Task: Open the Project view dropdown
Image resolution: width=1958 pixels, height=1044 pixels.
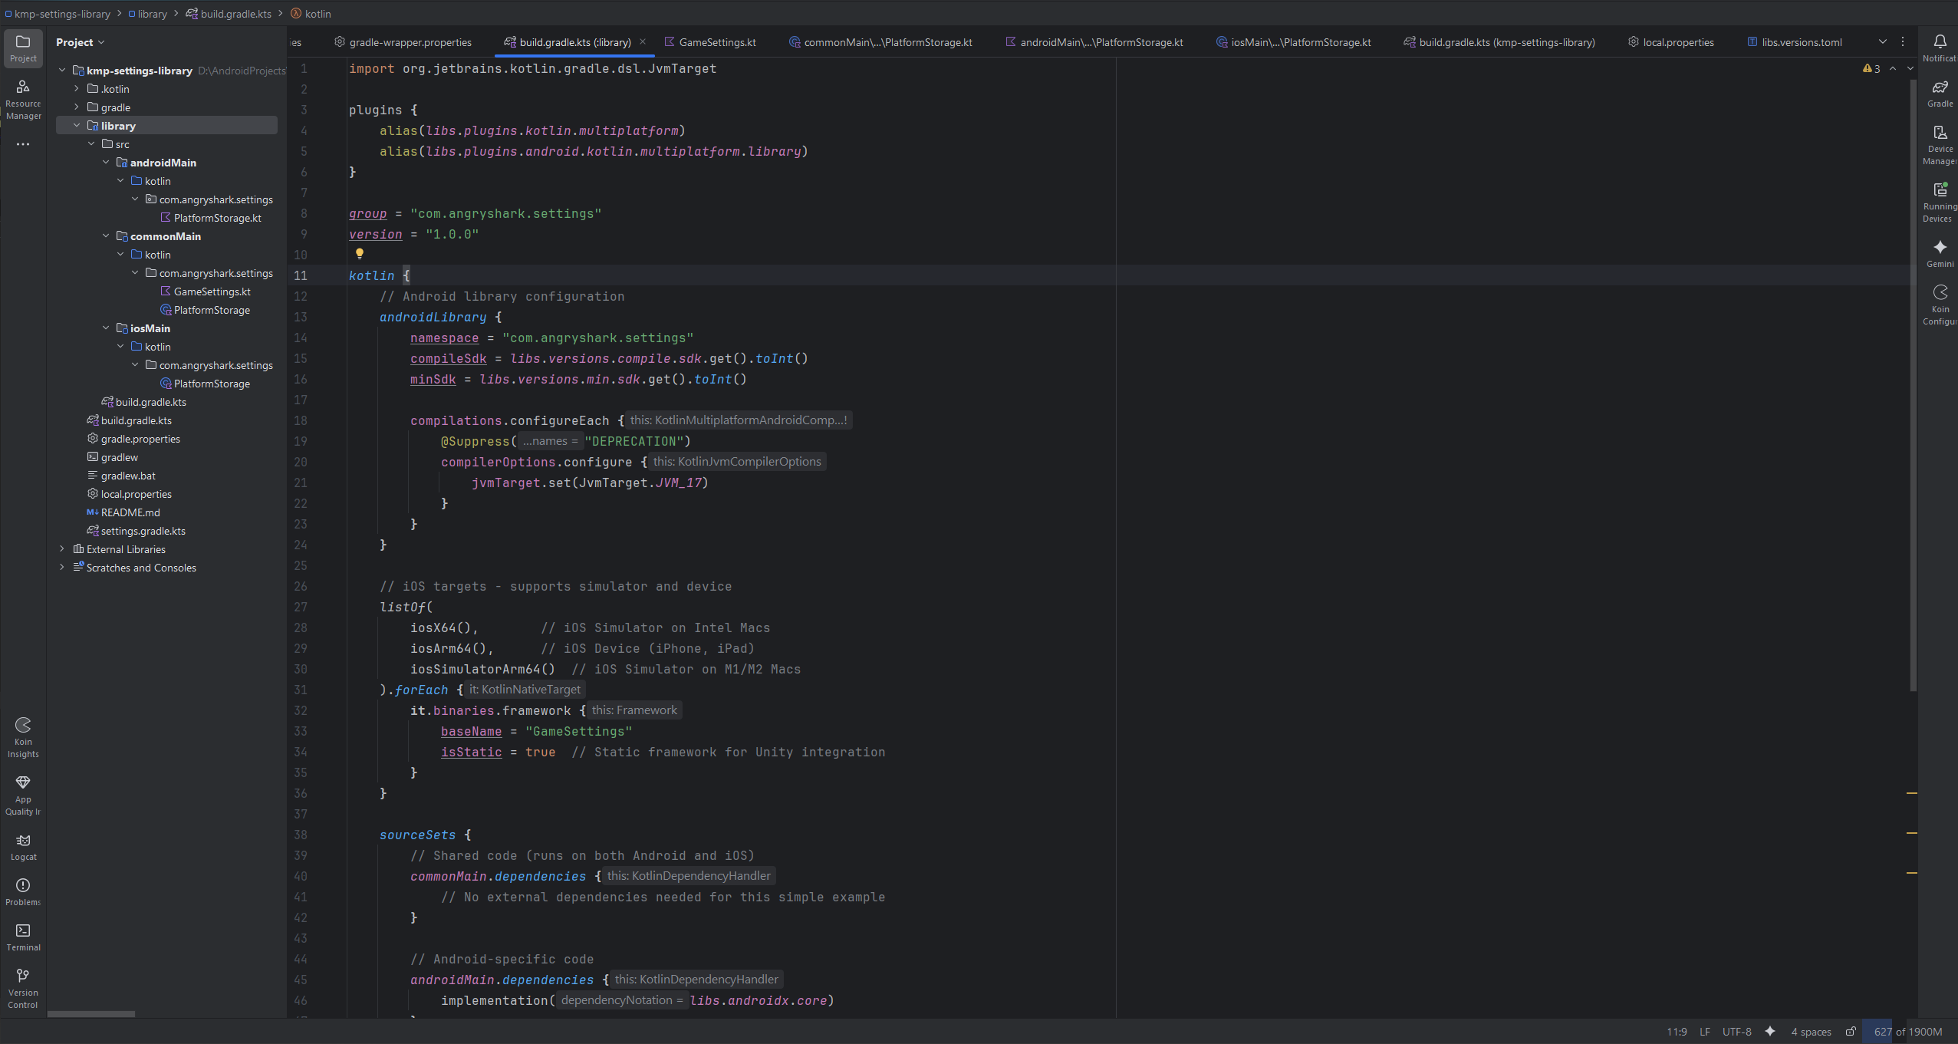Action: click(x=79, y=42)
